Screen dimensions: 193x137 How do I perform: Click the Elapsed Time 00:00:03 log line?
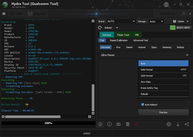click(18, 110)
